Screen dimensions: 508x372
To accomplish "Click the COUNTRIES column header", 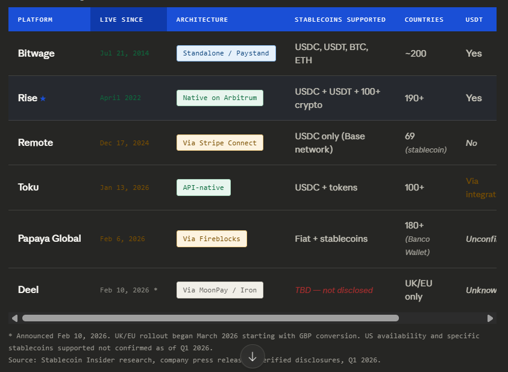I will coord(424,19).
